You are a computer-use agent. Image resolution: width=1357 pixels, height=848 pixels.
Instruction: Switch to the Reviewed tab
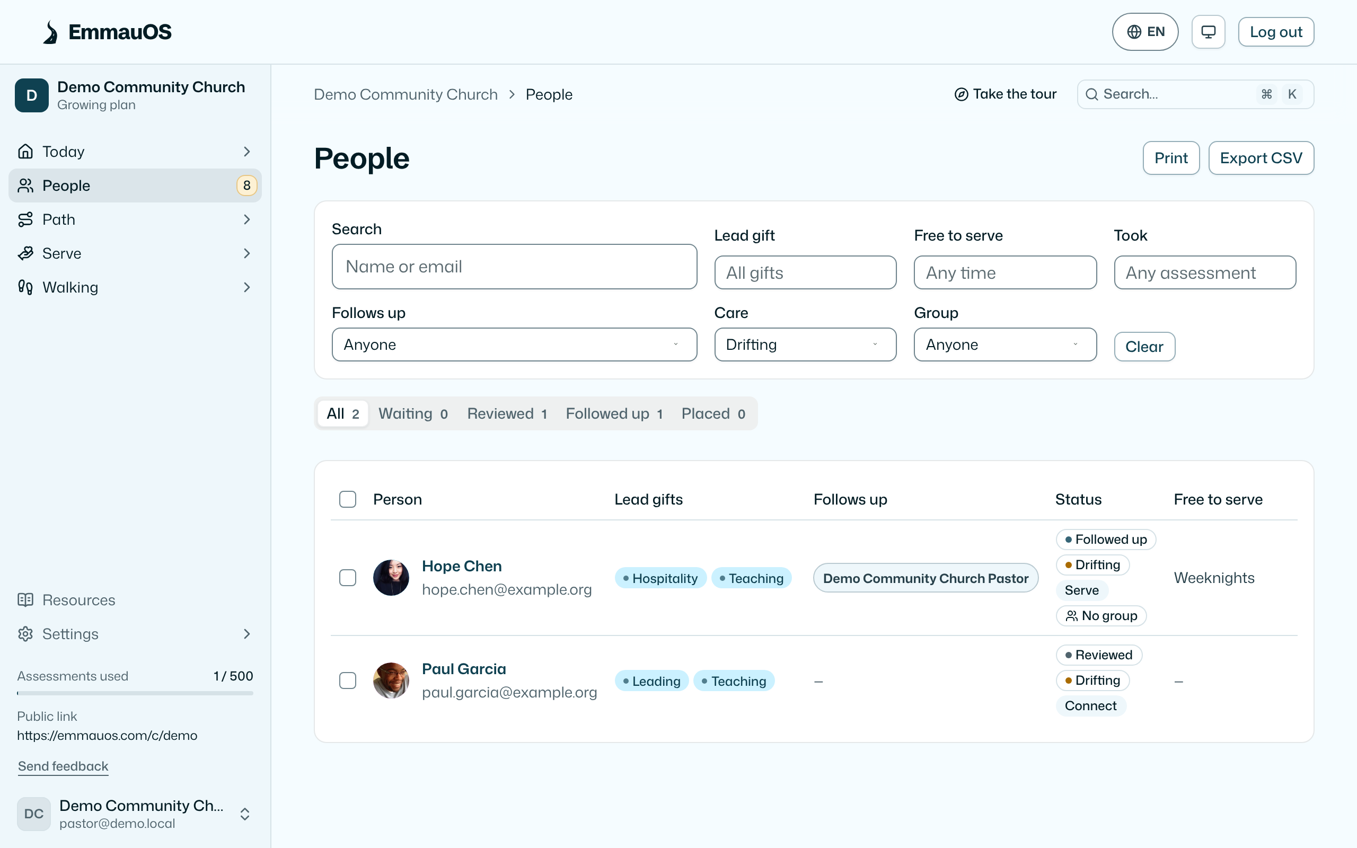point(507,414)
